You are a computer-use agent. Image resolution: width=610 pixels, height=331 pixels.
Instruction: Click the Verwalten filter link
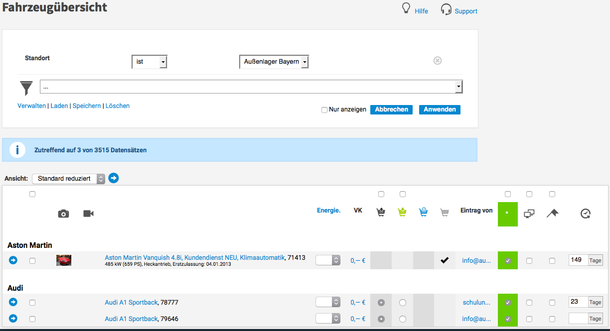point(31,106)
